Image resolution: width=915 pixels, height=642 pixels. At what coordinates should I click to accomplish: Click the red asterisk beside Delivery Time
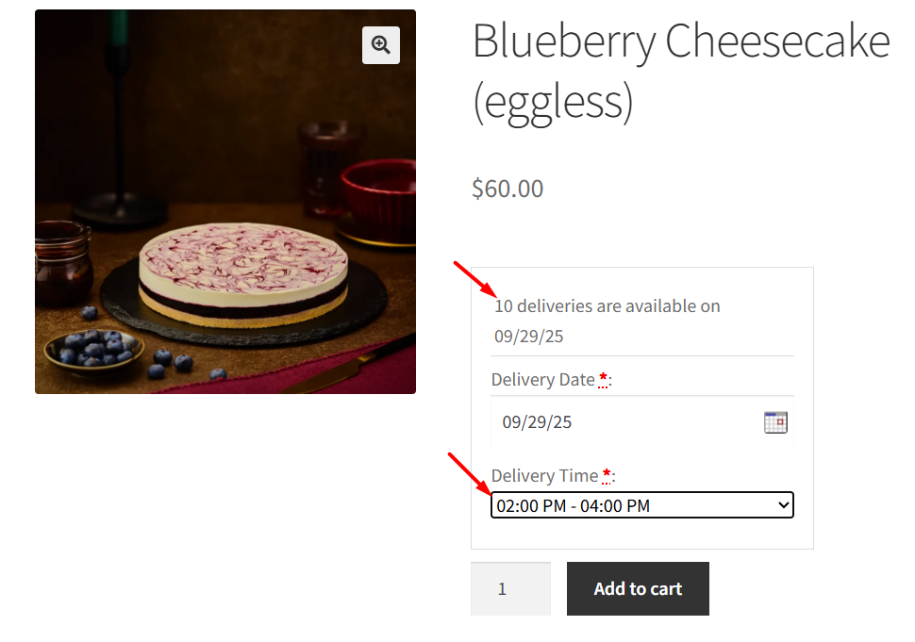(x=607, y=475)
